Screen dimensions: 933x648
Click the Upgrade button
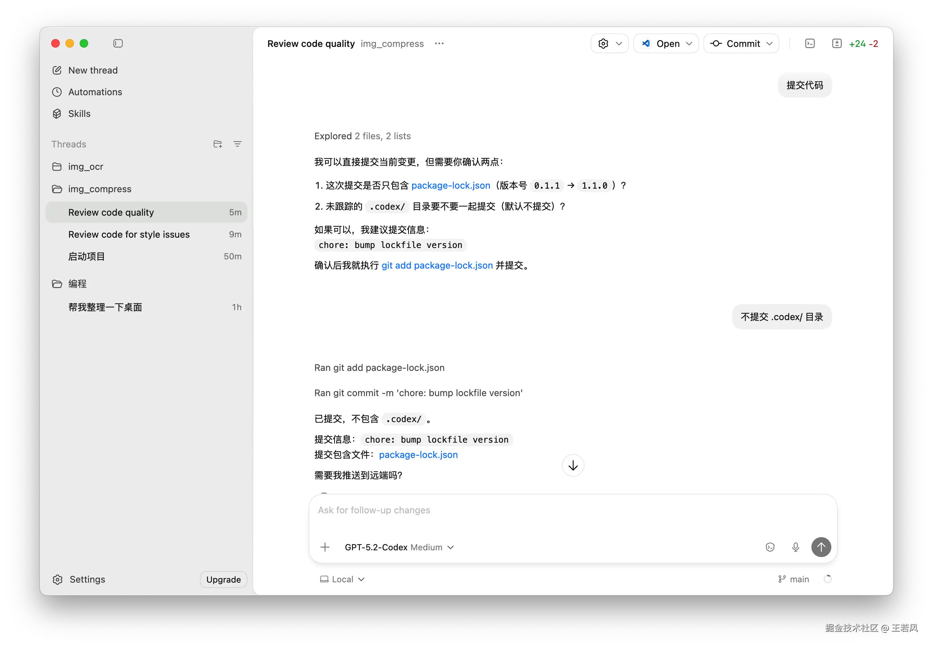click(x=223, y=579)
